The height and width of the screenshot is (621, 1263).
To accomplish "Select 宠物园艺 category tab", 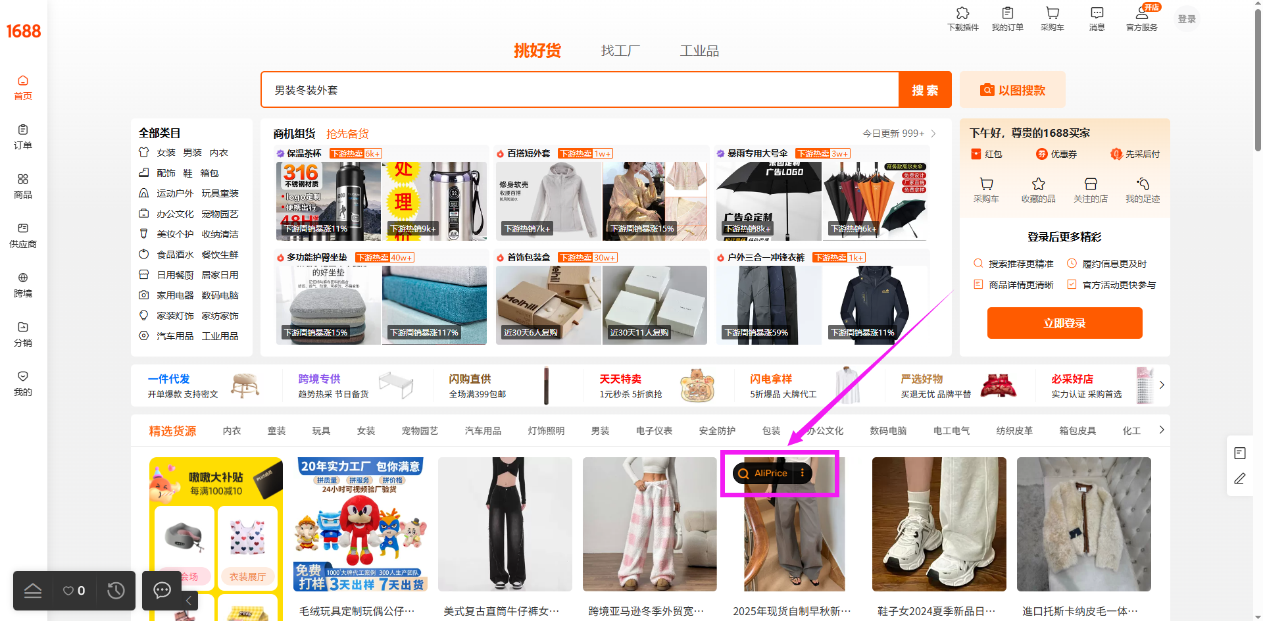I will (420, 431).
